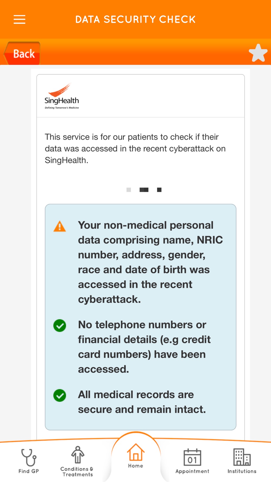271x482 pixels.
Task: Tap the favorite star icon
Action: pyautogui.click(x=258, y=53)
